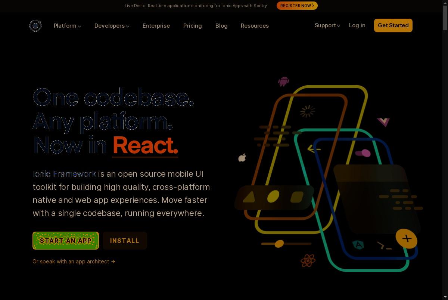Click the loading spinner icon in illustration
Viewport: 448px width, 300px height.
click(x=308, y=111)
